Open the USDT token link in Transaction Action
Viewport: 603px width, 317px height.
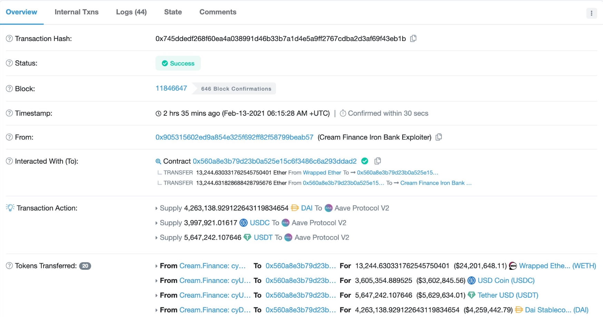263,237
